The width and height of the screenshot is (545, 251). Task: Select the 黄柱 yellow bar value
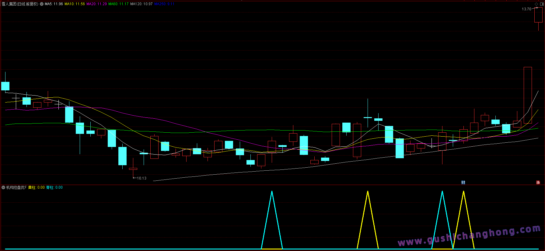point(36,187)
